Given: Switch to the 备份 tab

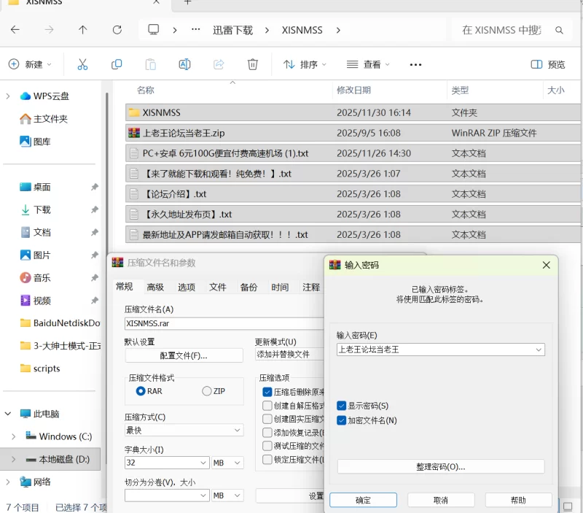Looking at the screenshot, I should coord(249,287).
